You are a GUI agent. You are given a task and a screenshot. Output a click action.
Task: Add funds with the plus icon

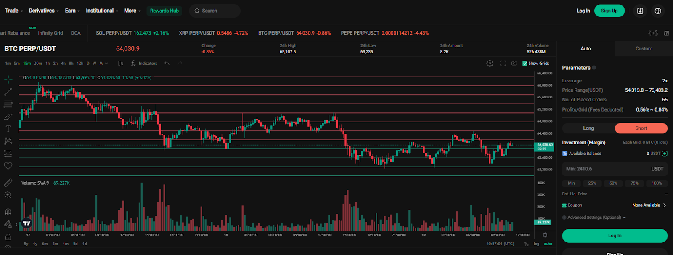665,154
